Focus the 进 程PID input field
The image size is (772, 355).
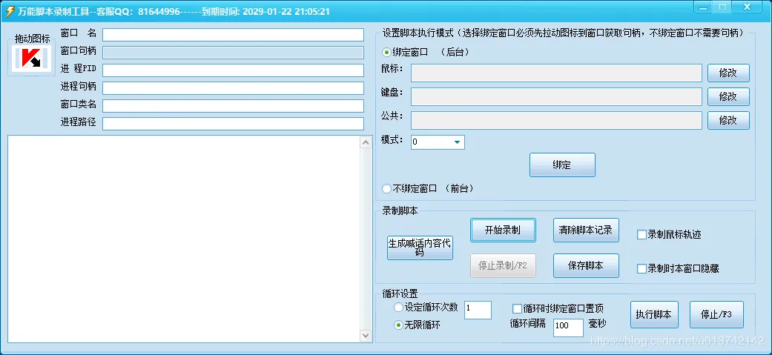coord(233,70)
